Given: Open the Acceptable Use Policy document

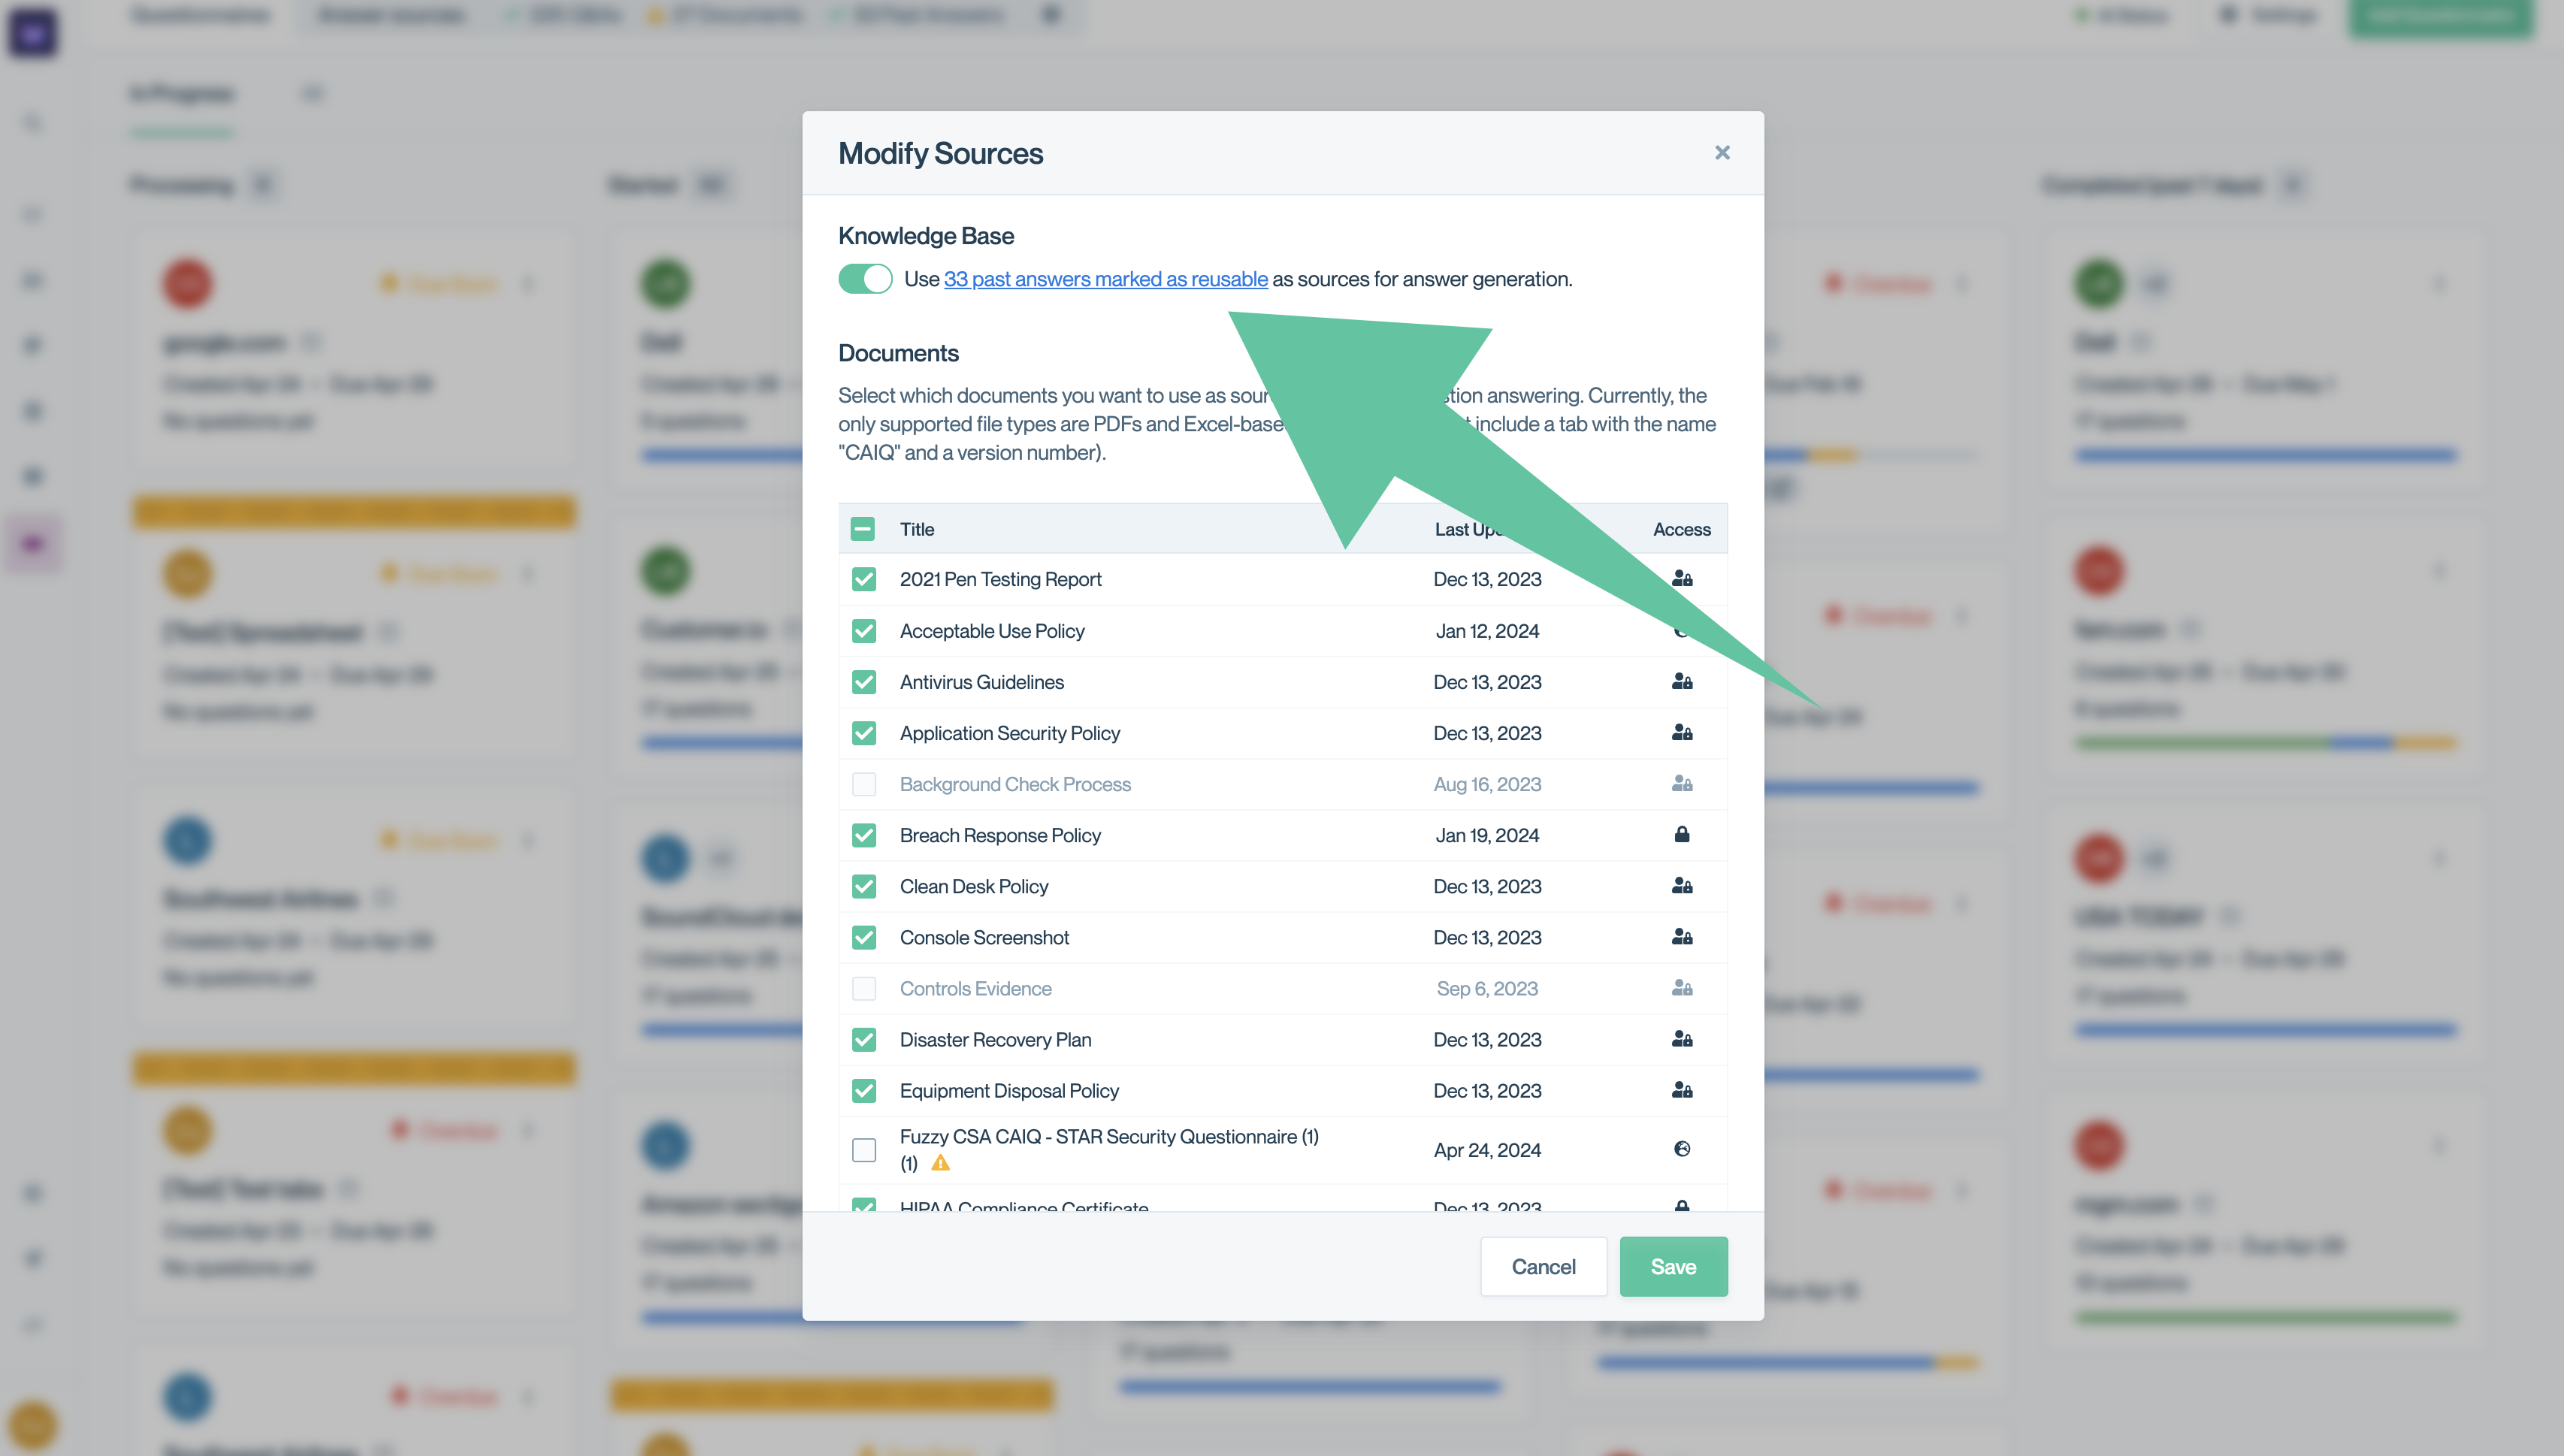Looking at the screenshot, I should tap(991, 630).
